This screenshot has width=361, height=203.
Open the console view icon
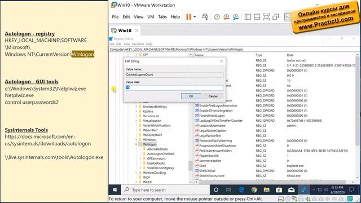[287, 17]
